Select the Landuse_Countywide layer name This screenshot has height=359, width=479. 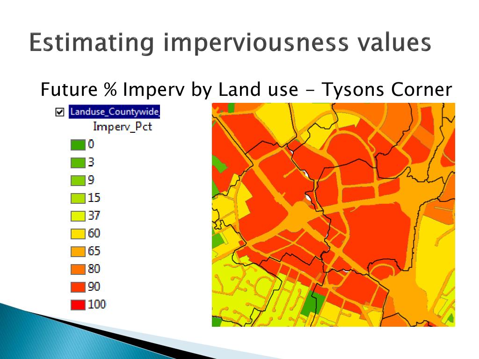(114, 112)
